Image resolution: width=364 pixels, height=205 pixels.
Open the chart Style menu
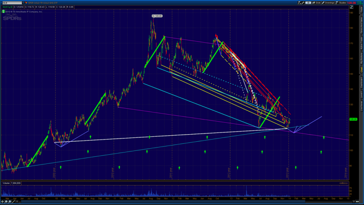point(316,3)
